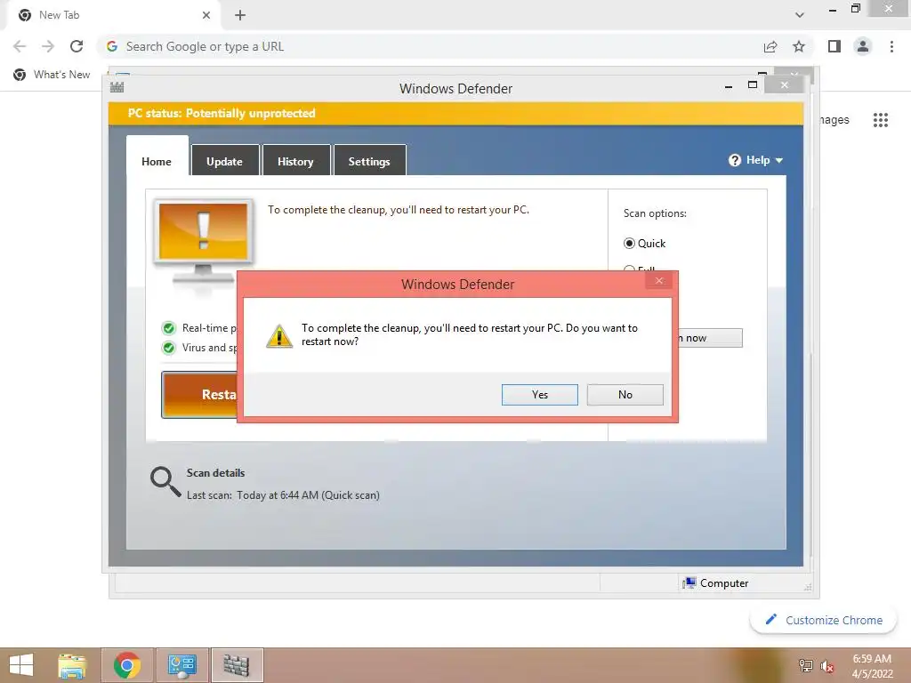
Task: Maximize the Windows Defender main window
Action: tap(753, 85)
